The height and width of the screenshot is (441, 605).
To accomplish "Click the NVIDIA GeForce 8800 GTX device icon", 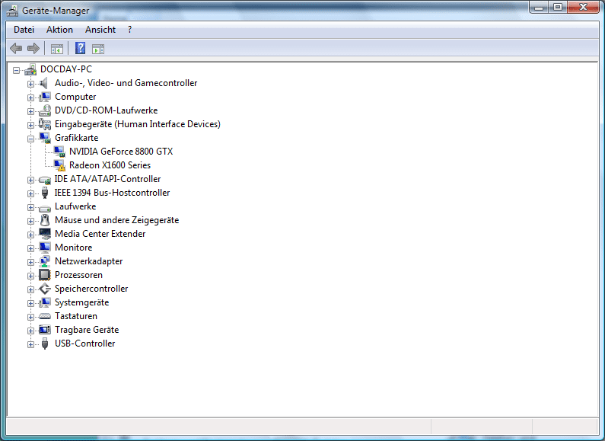I will [59, 152].
